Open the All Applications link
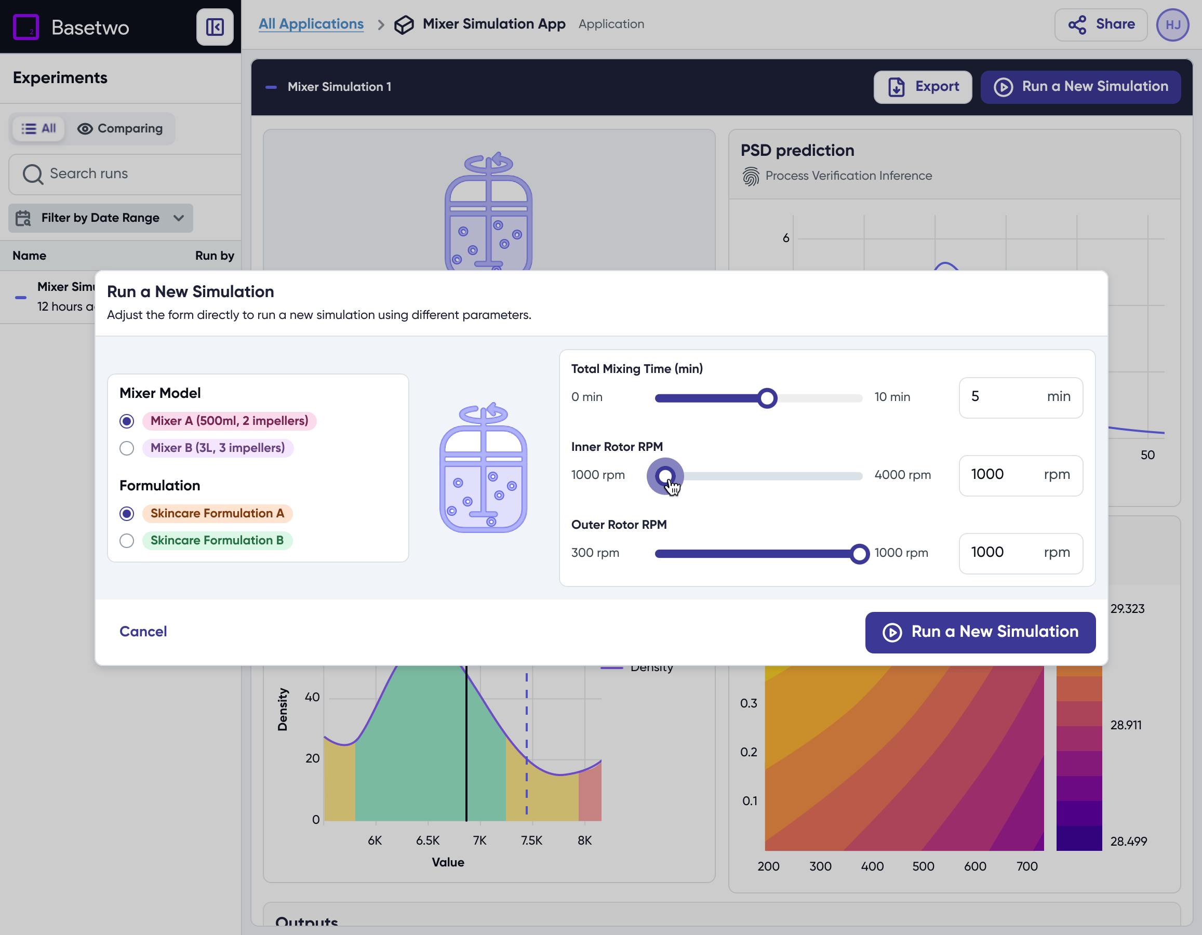The image size is (1202, 935). (x=311, y=24)
